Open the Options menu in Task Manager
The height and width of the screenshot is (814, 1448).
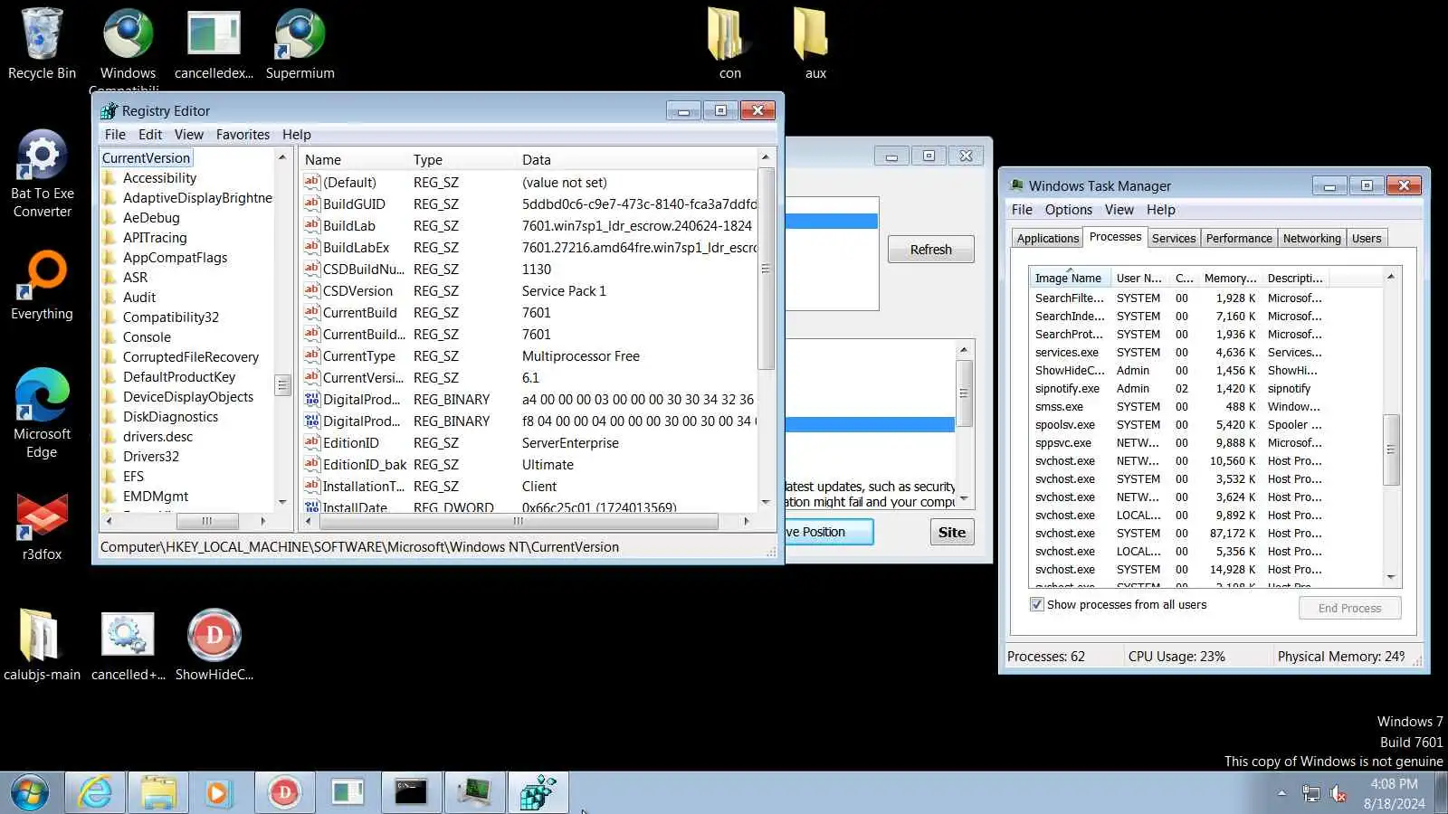[x=1069, y=210]
